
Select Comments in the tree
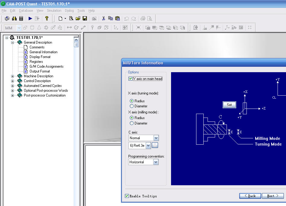(37, 47)
